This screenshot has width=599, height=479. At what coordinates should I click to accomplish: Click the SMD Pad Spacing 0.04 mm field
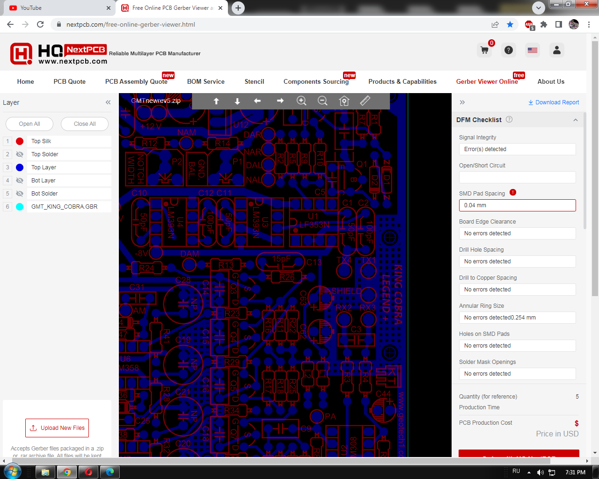click(518, 205)
